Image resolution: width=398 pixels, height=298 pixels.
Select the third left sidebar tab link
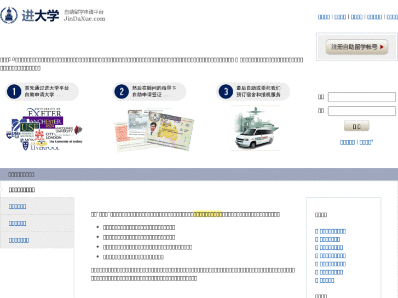[19, 240]
